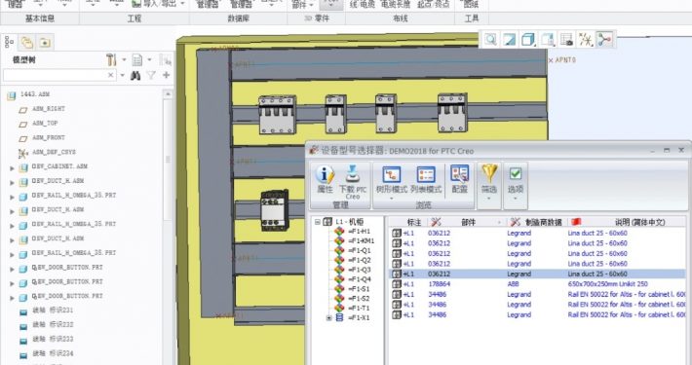Click the magnifier refit view icon
692x365 pixels.
tap(490, 40)
